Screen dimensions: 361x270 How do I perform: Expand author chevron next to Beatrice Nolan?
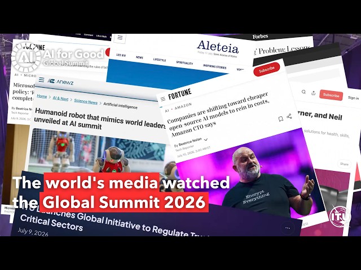tap(206, 139)
